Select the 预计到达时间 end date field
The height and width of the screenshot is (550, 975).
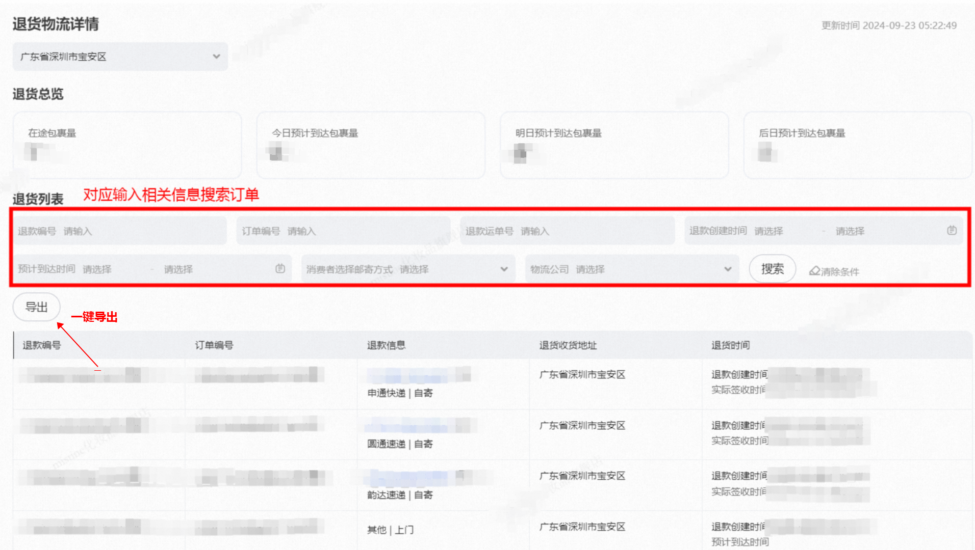pos(214,269)
